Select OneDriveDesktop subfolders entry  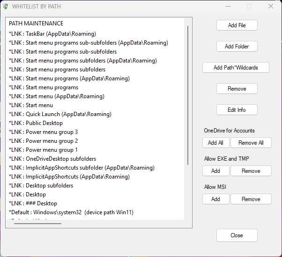point(52,159)
